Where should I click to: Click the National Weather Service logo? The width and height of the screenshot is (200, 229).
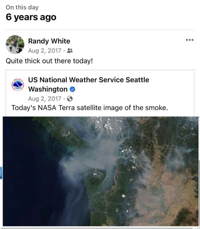pos(18,85)
